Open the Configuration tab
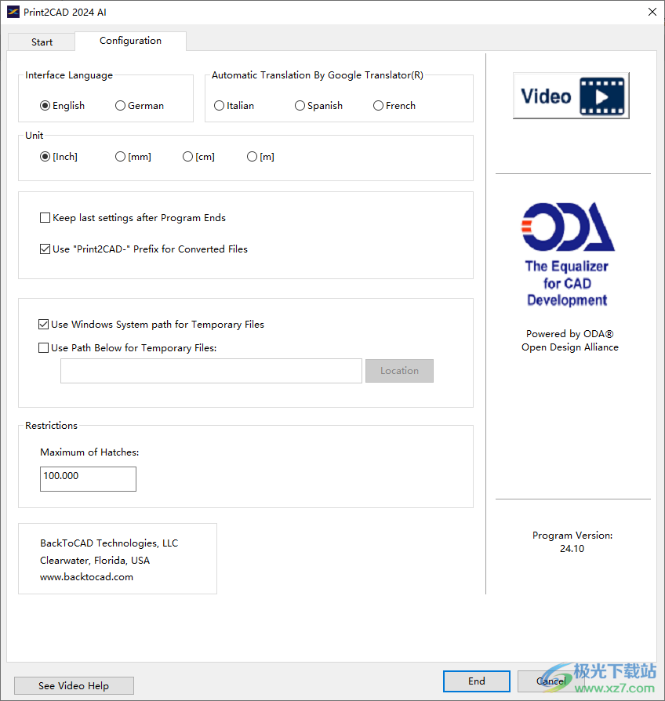The height and width of the screenshot is (701, 665). (131, 41)
